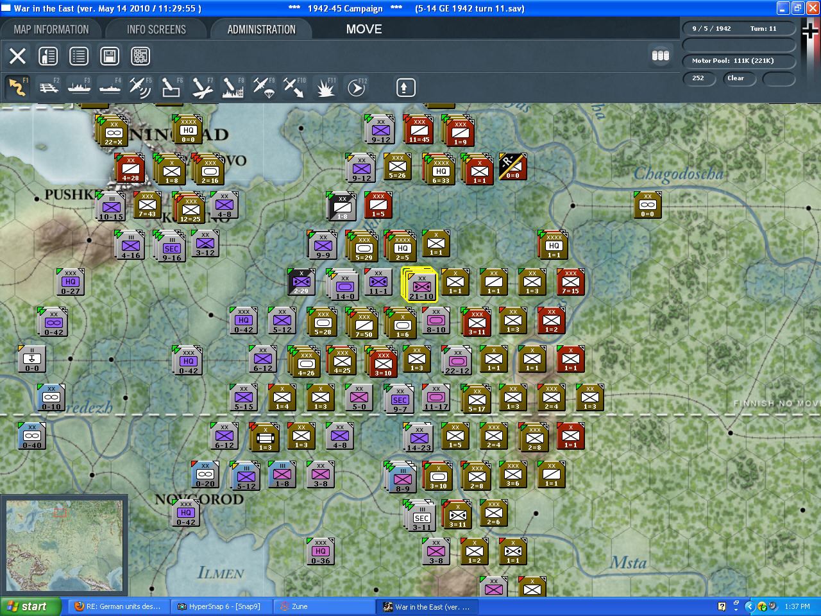
Task: Click the F7 bomb airfield mode icon
Action: coord(202,87)
